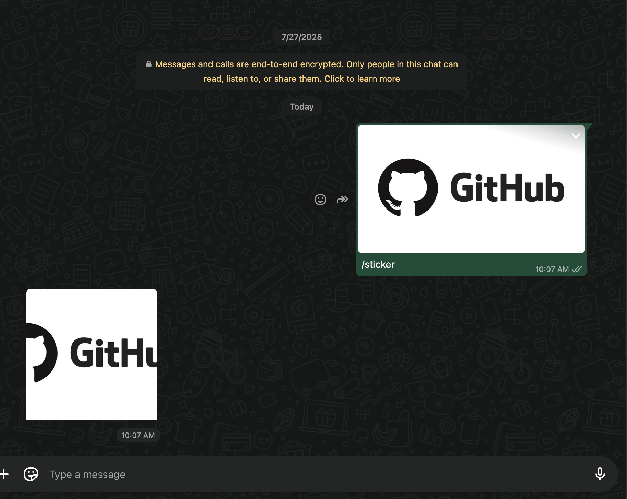Screen dimensions: 627x499
Task: Click the double-check read receipt icon
Action: click(x=577, y=269)
